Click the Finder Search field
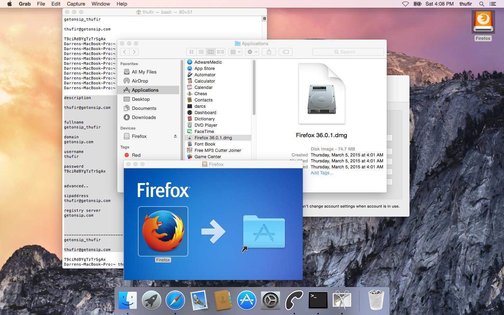The image size is (504, 315). pyautogui.click(x=348, y=52)
